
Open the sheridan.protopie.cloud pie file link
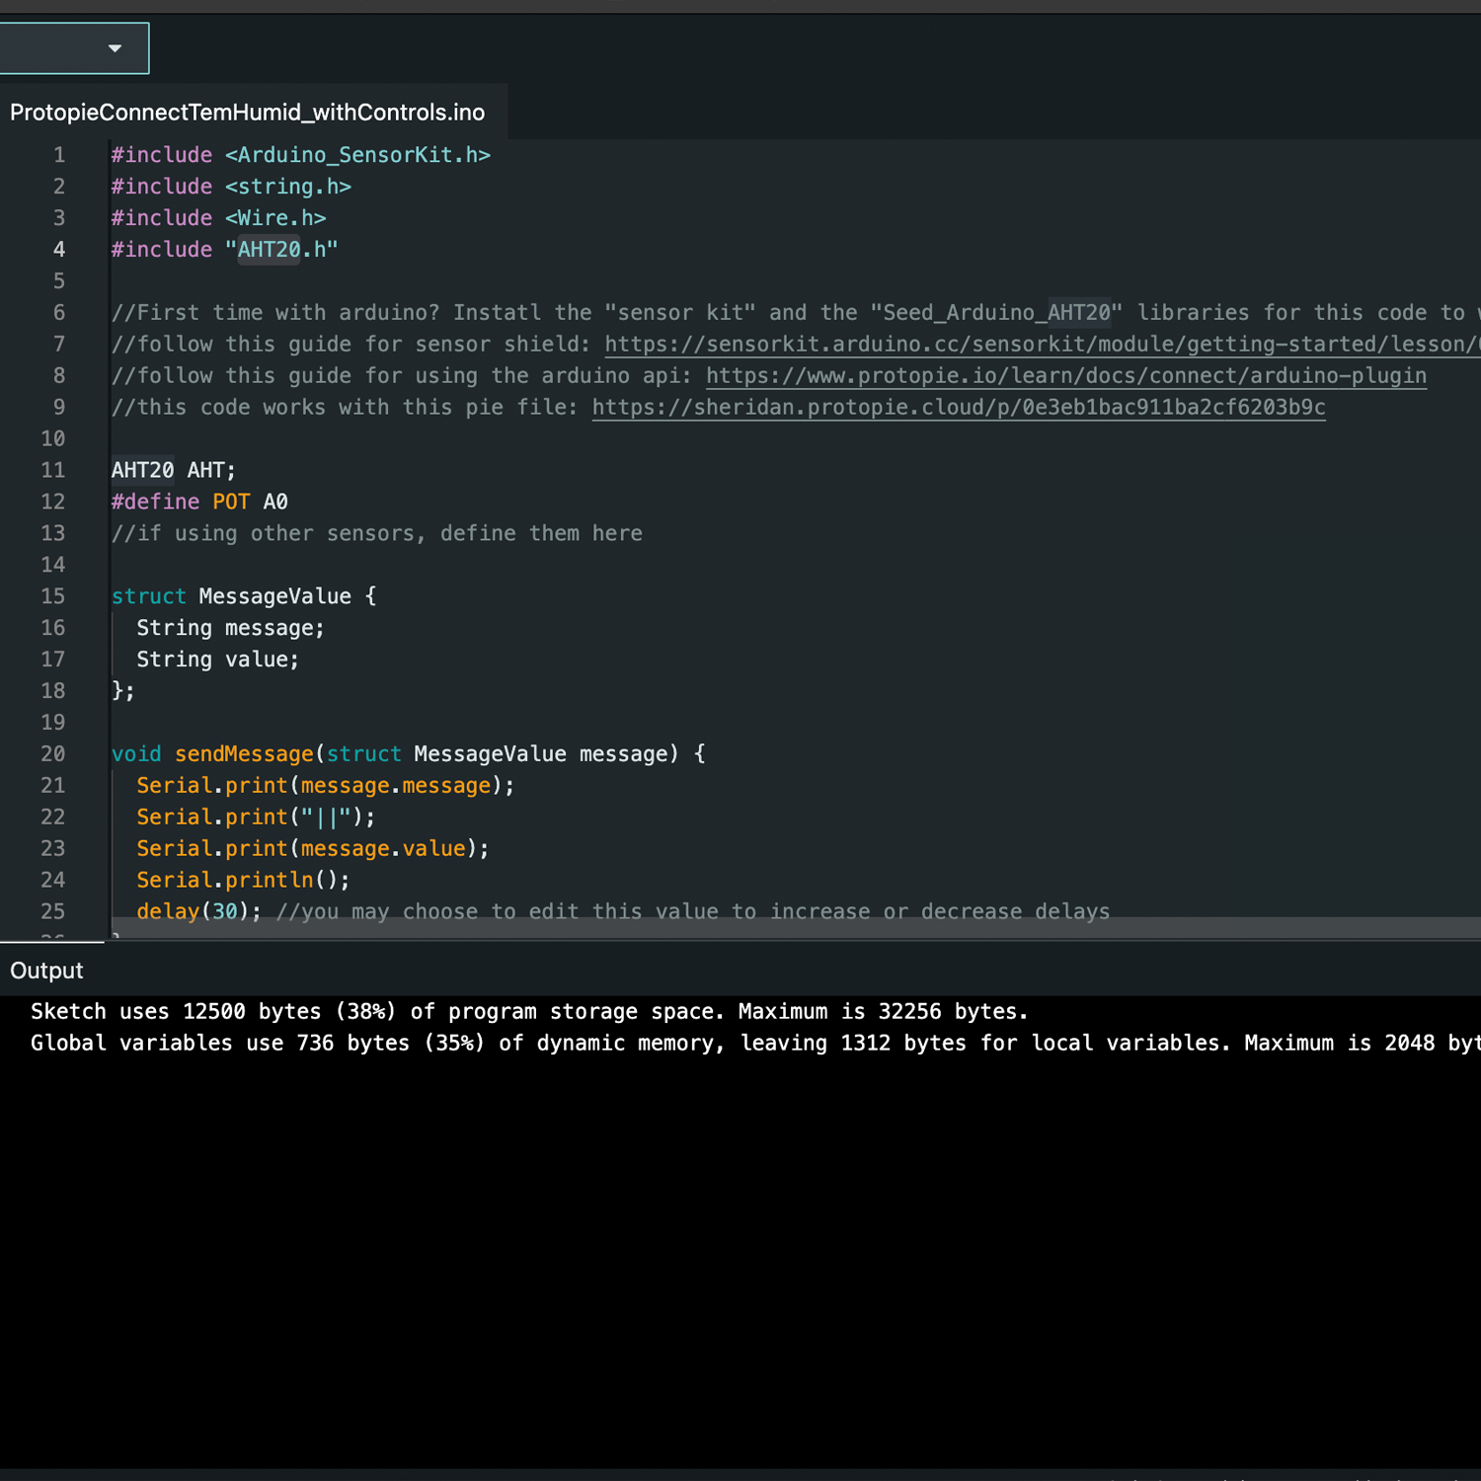click(958, 407)
